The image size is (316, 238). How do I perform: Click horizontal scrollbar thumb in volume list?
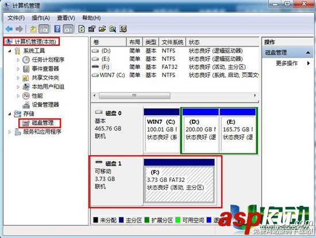point(134,95)
